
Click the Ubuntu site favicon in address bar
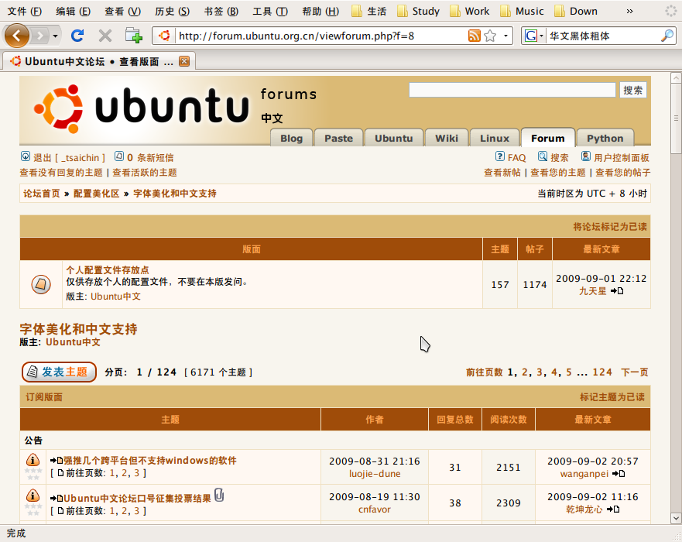(x=164, y=36)
